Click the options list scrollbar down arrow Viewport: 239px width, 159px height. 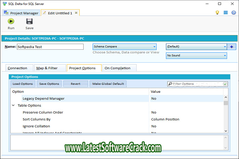[226, 131]
